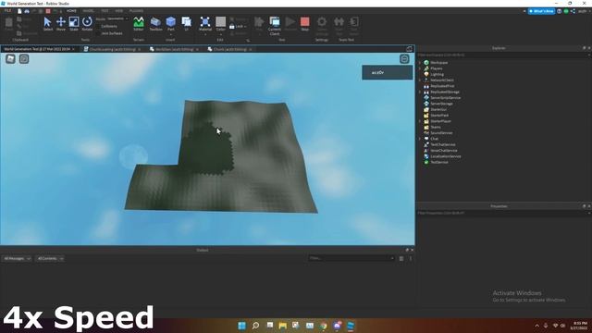Open Windows Start menu
The image size is (592, 333).
point(241,326)
